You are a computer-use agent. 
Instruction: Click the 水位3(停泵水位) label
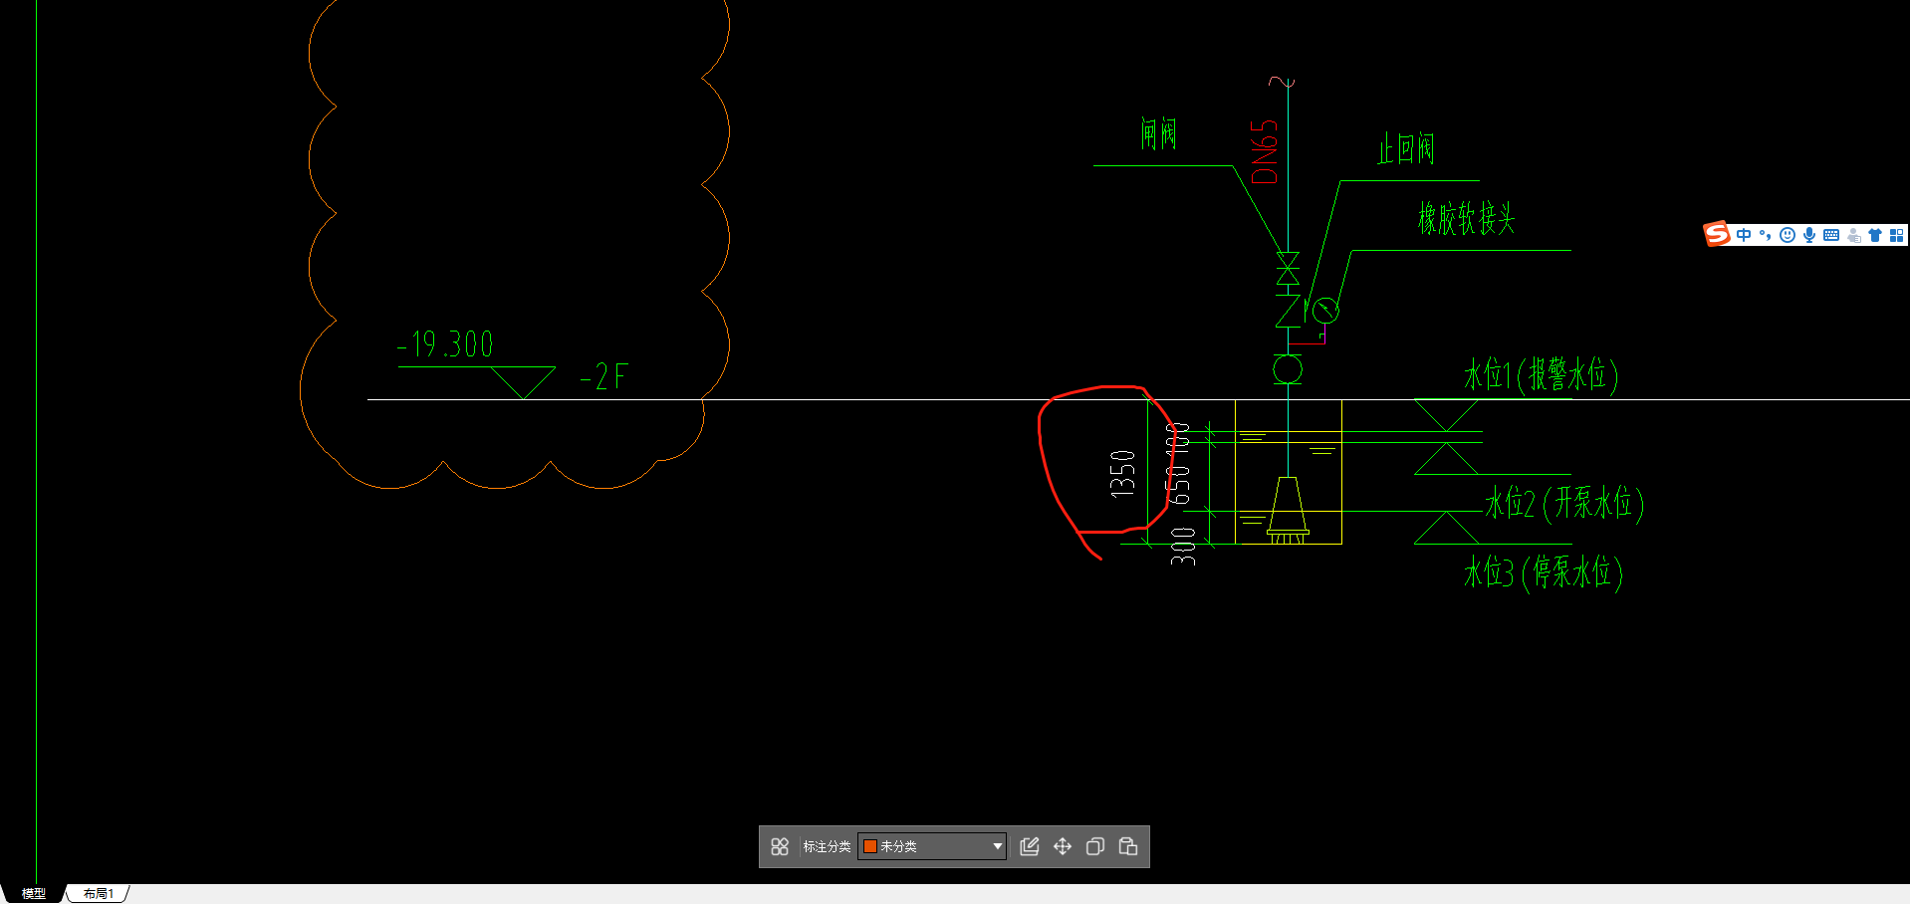(x=1544, y=572)
